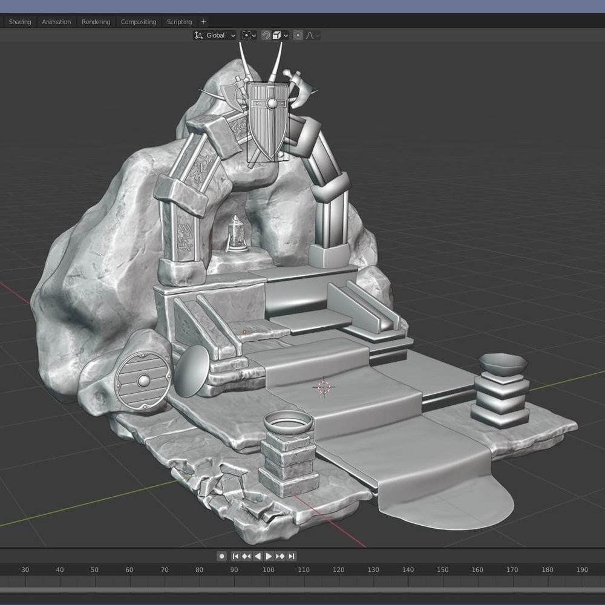
Task: Select the lantern inside the cave alcove
Action: tap(236, 234)
